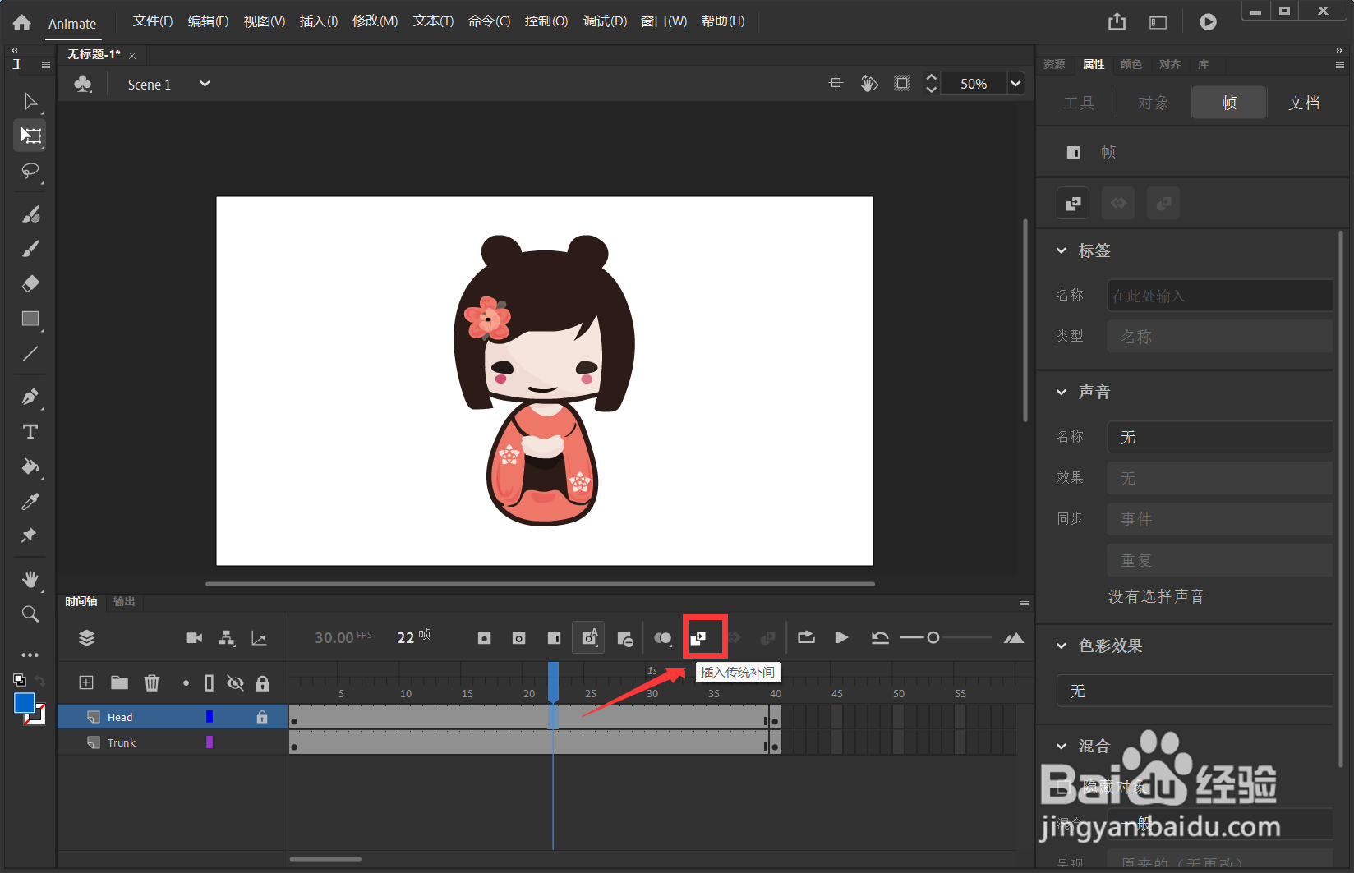Screen dimensions: 1354x873
Task: Collapse the 声音 section
Action: (1062, 393)
